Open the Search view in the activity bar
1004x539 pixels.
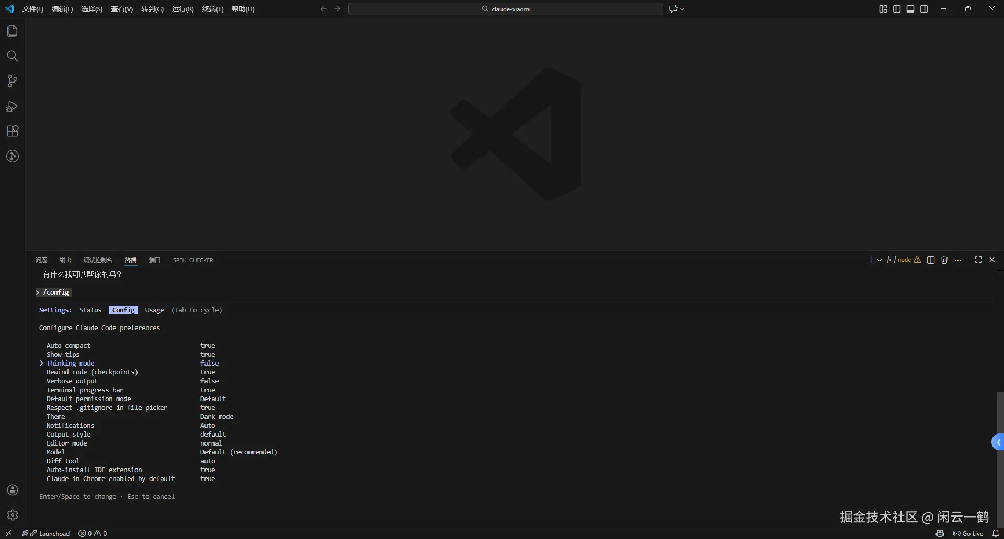[x=13, y=56]
